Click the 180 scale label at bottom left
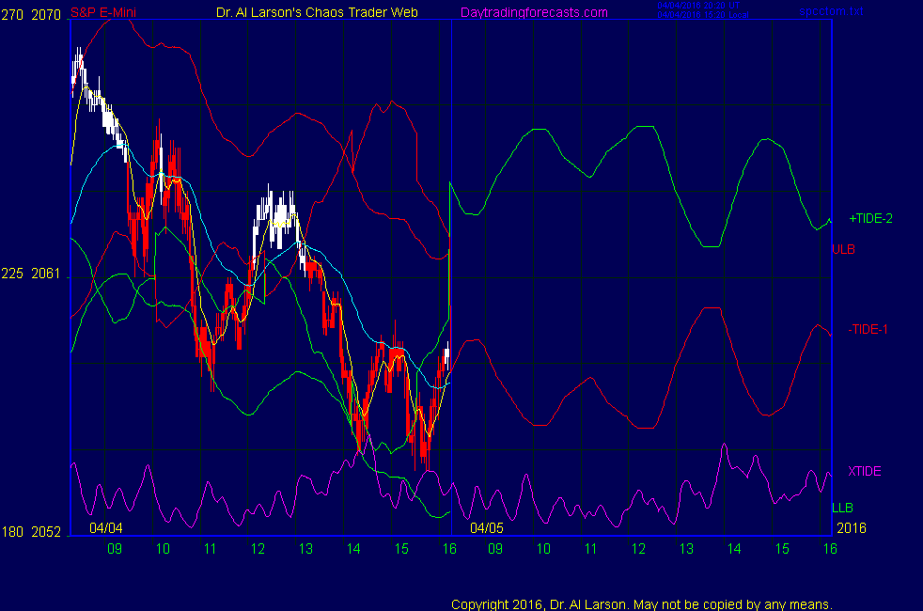The height and width of the screenshot is (611, 923). [x=12, y=532]
